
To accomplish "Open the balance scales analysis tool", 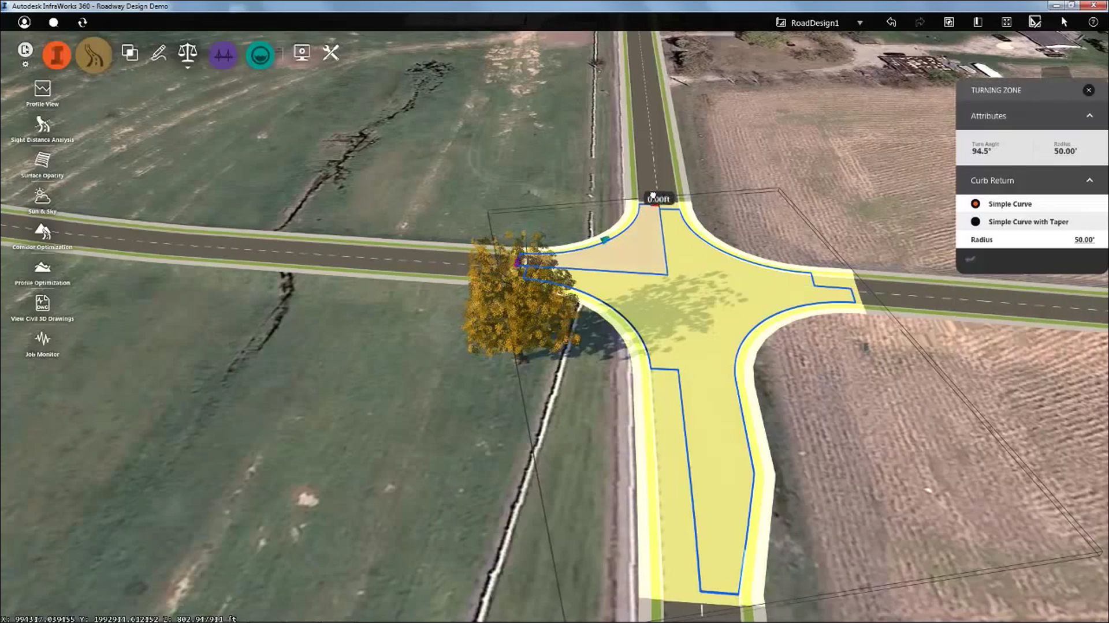I will pyautogui.click(x=188, y=52).
